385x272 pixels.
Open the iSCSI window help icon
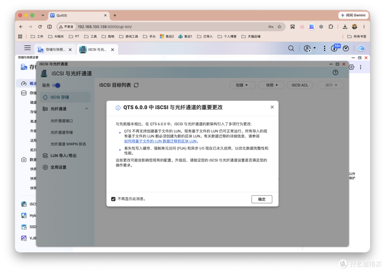pyautogui.click(x=335, y=73)
